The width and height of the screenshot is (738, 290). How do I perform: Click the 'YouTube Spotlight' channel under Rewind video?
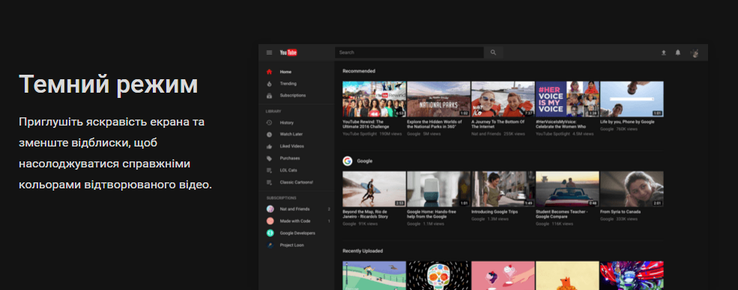[360, 135]
